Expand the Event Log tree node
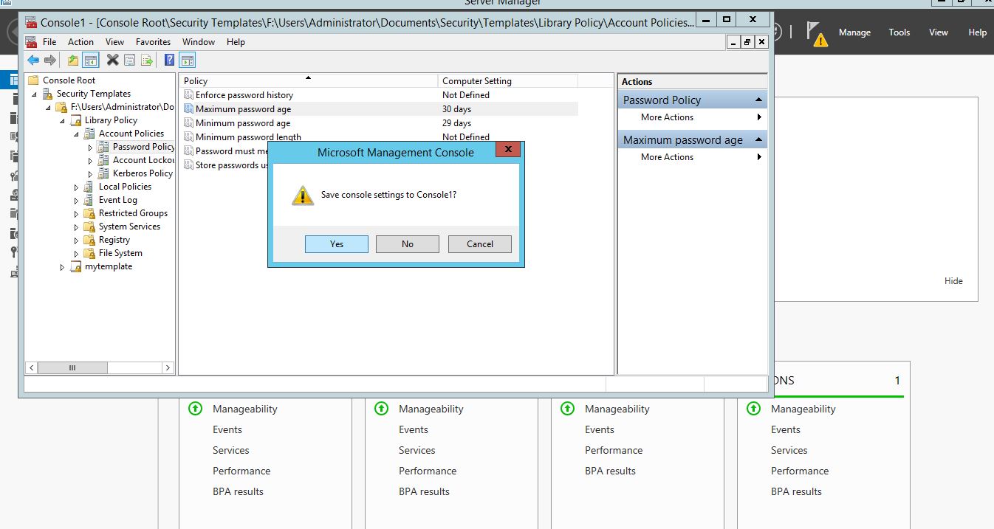This screenshot has width=994, height=529. (x=76, y=201)
